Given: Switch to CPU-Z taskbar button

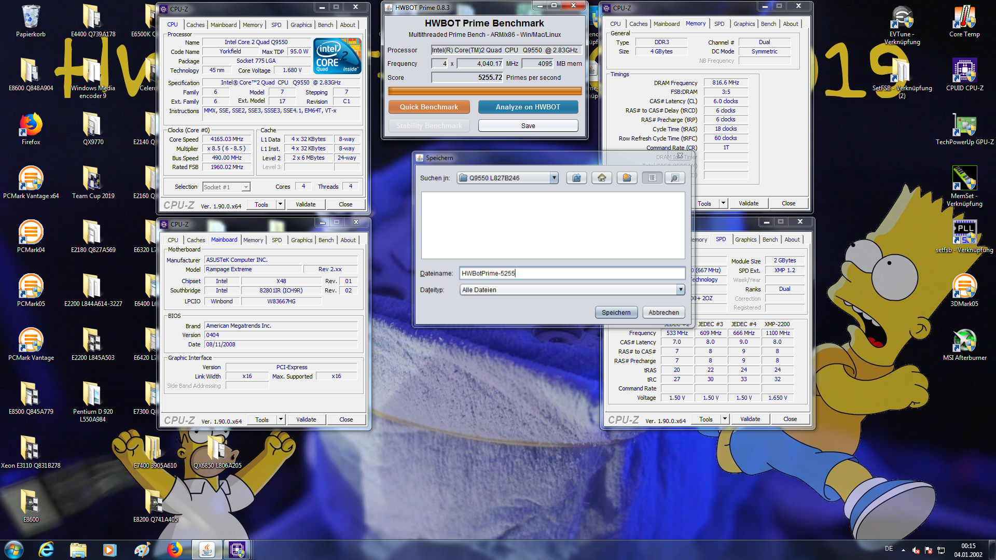Looking at the screenshot, I should pyautogui.click(x=237, y=550).
